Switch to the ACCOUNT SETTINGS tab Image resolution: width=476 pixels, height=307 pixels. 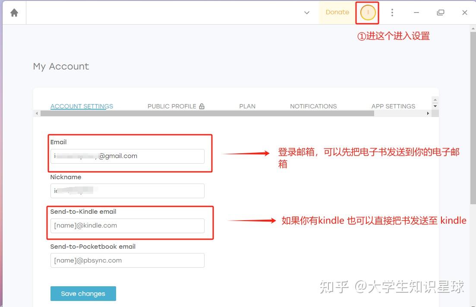pyautogui.click(x=82, y=106)
